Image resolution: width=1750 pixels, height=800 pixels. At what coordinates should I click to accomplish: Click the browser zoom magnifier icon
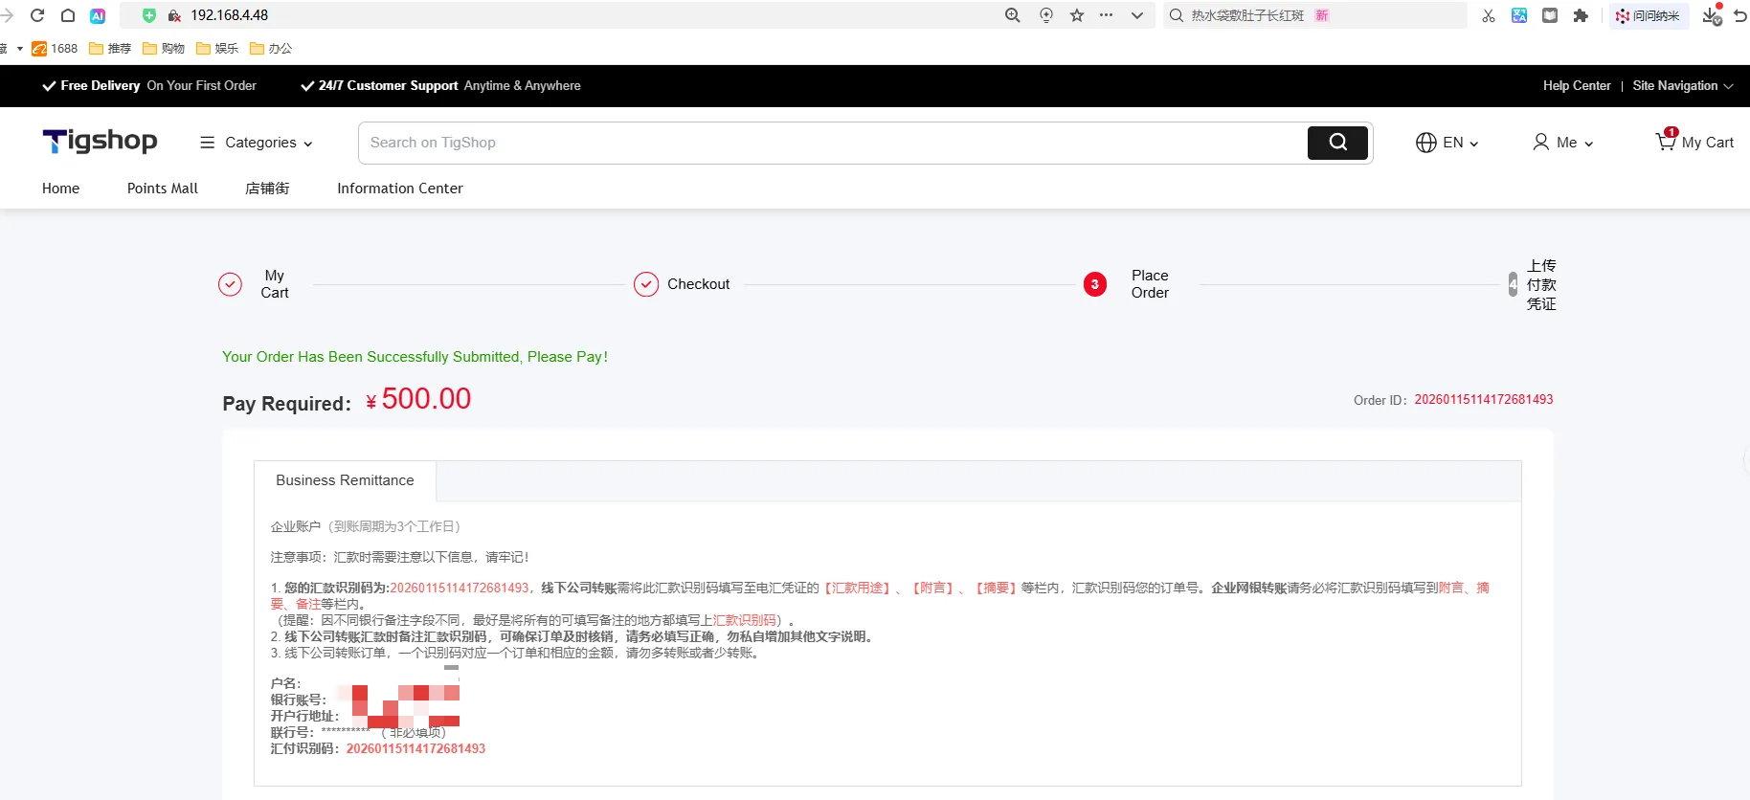tap(1013, 15)
